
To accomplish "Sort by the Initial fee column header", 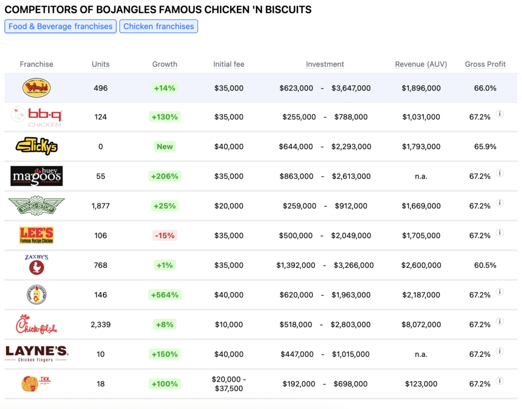I will coord(229,64).
